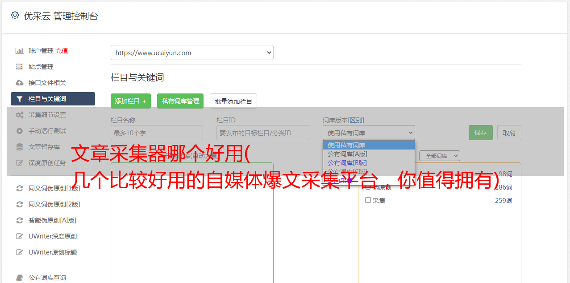Click the gears icon for 采集细节设置
The height and width of the screenshot is (283, 570).
coord(20,115)
